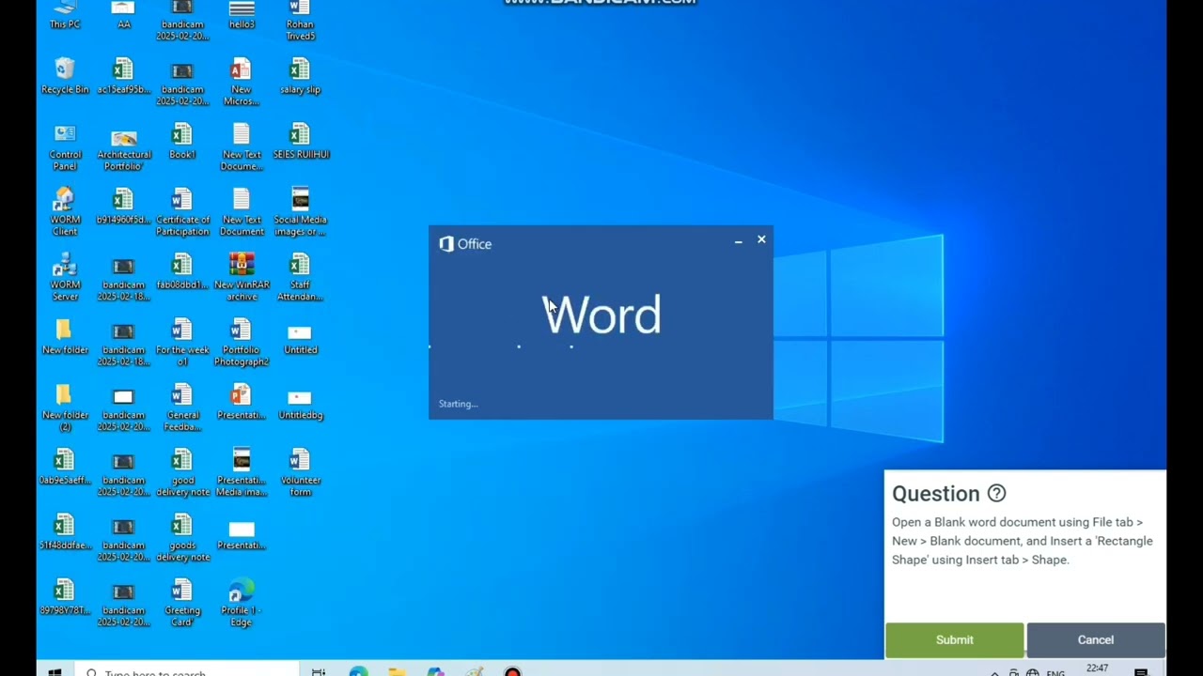Open the WORM Server shortcut
This screenshot has width=1203, height=676.
point(65,277)
